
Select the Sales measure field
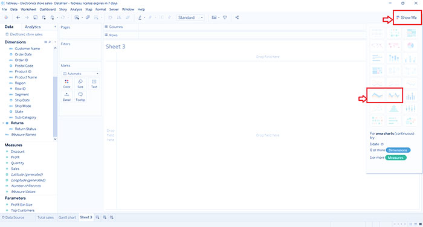[x=15, y=169]
